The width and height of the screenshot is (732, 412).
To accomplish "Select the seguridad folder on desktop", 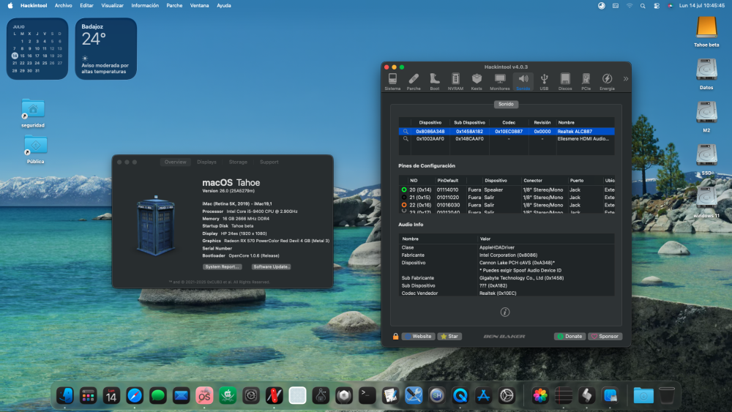I will (33, 113).
